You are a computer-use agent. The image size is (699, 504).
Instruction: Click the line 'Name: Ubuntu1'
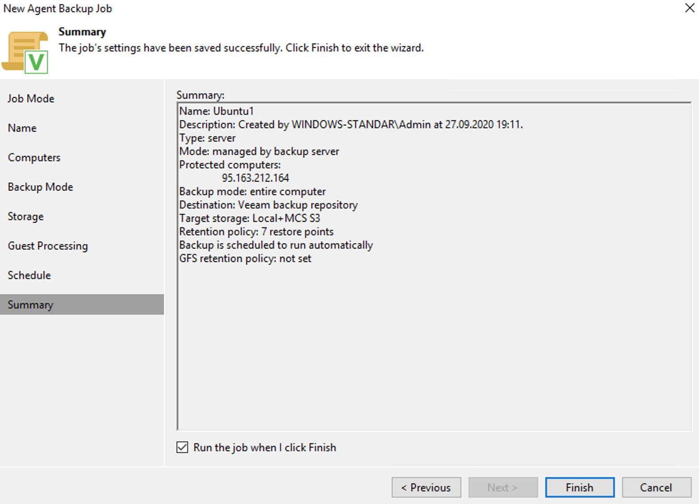(217, 111)
